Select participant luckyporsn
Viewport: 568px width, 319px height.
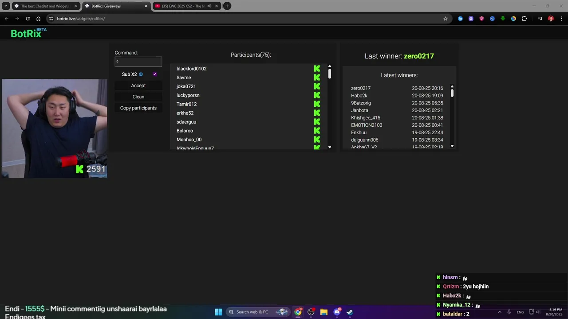[188, 95]
